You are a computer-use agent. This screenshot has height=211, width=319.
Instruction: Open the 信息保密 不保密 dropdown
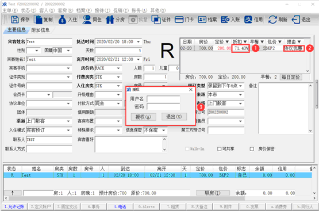[164, 130]
